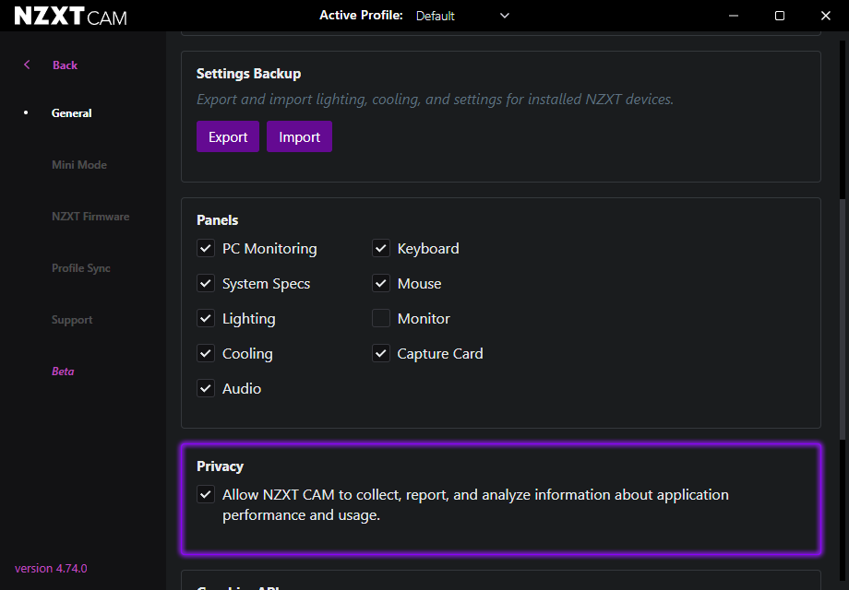This screenshot has width=849, height=590.
Task: Click the version 4.74.0 text
Action: point(51,569)
